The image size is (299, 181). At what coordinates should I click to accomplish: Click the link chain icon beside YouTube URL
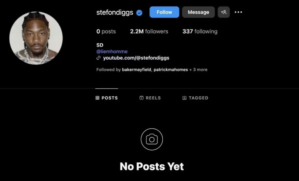pos(98,58)
